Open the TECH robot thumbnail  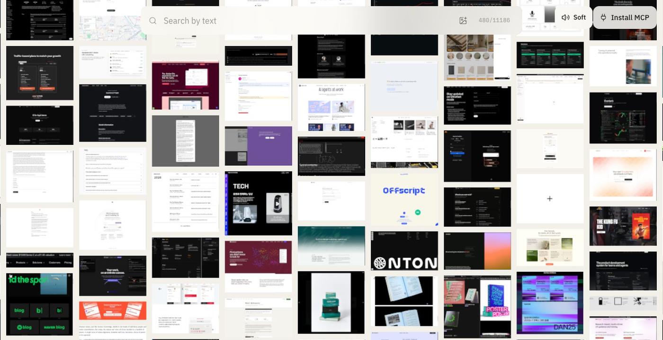(x=259, y=203)
